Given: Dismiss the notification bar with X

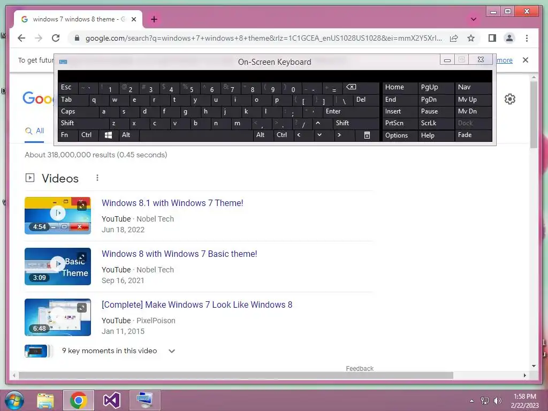Looking at the screenshot, I should 526,60.
